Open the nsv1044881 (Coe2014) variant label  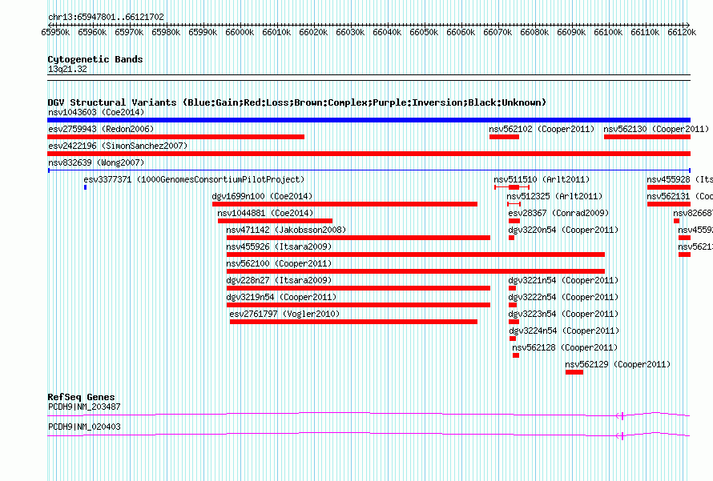coord(265,213)
